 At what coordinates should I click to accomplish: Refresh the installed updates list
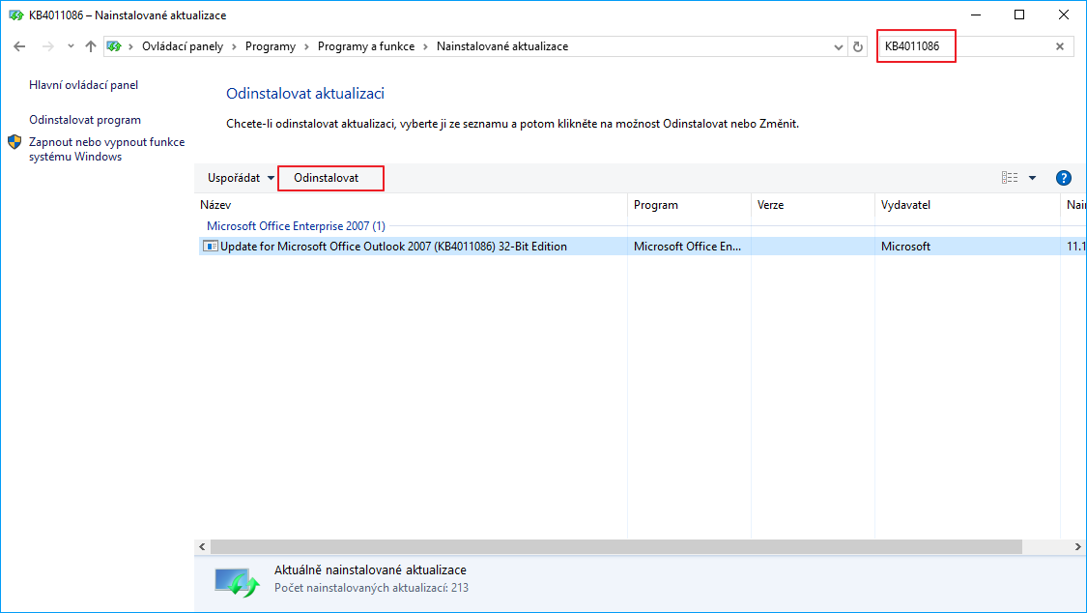(x=858, y=47)
